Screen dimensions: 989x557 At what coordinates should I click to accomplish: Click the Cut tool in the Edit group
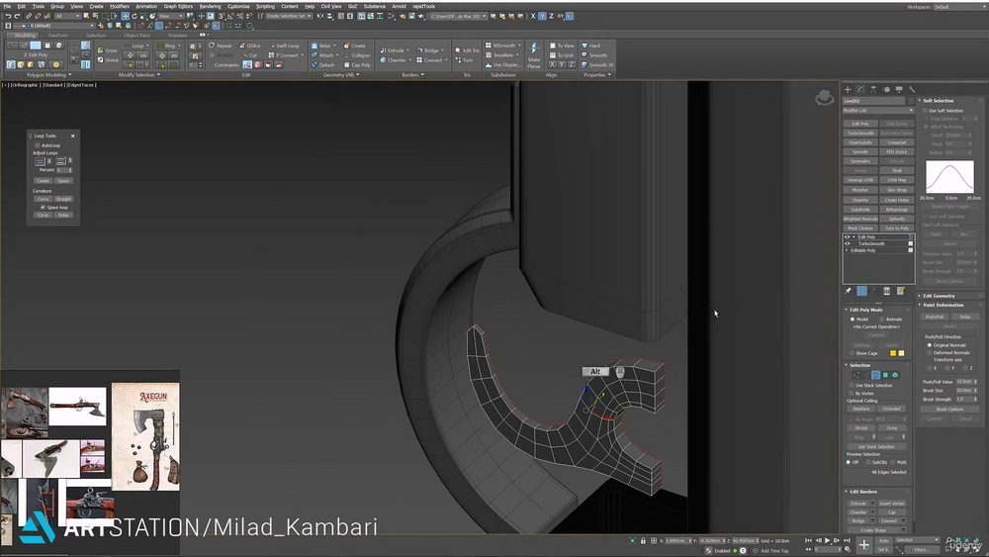(x=250, y=54)
